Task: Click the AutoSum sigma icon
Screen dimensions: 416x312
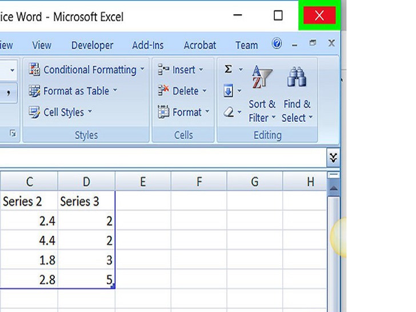Action: (228, 69)
